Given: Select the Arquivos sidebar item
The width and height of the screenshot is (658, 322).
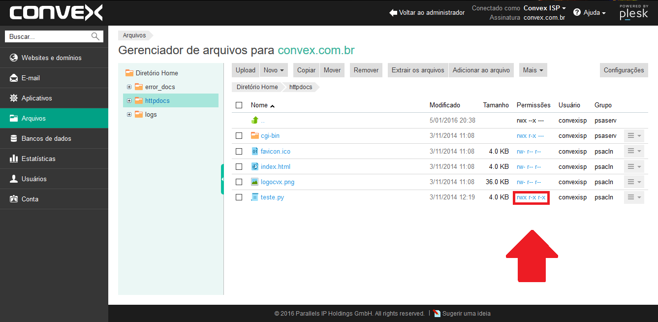Looking at the screenshot, I should pos(54,118).
